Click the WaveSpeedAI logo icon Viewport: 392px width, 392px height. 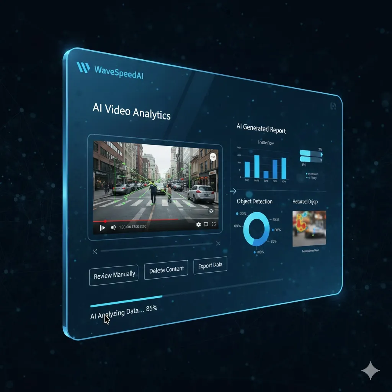(83, 68)
